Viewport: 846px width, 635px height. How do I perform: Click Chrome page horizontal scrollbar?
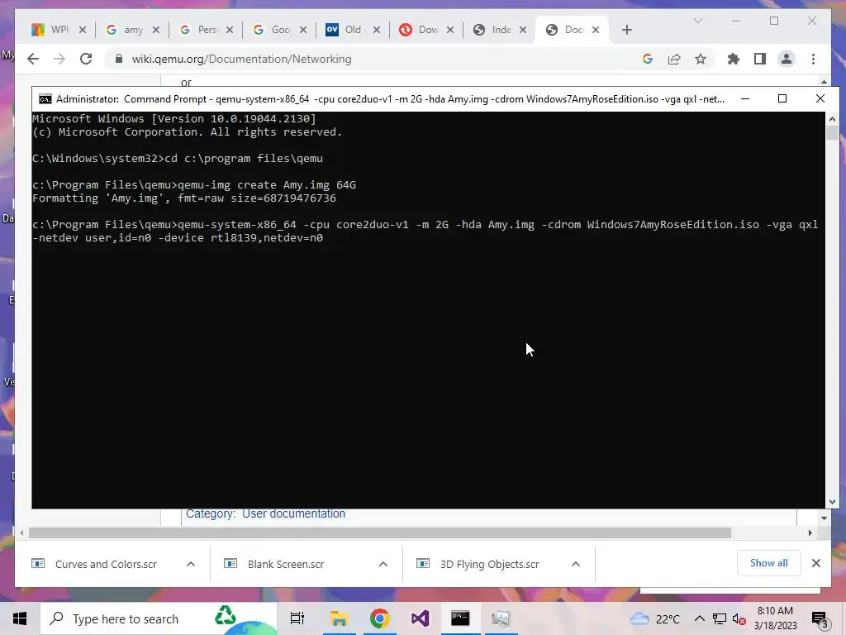pyautogui.click(x=380, y=533)
